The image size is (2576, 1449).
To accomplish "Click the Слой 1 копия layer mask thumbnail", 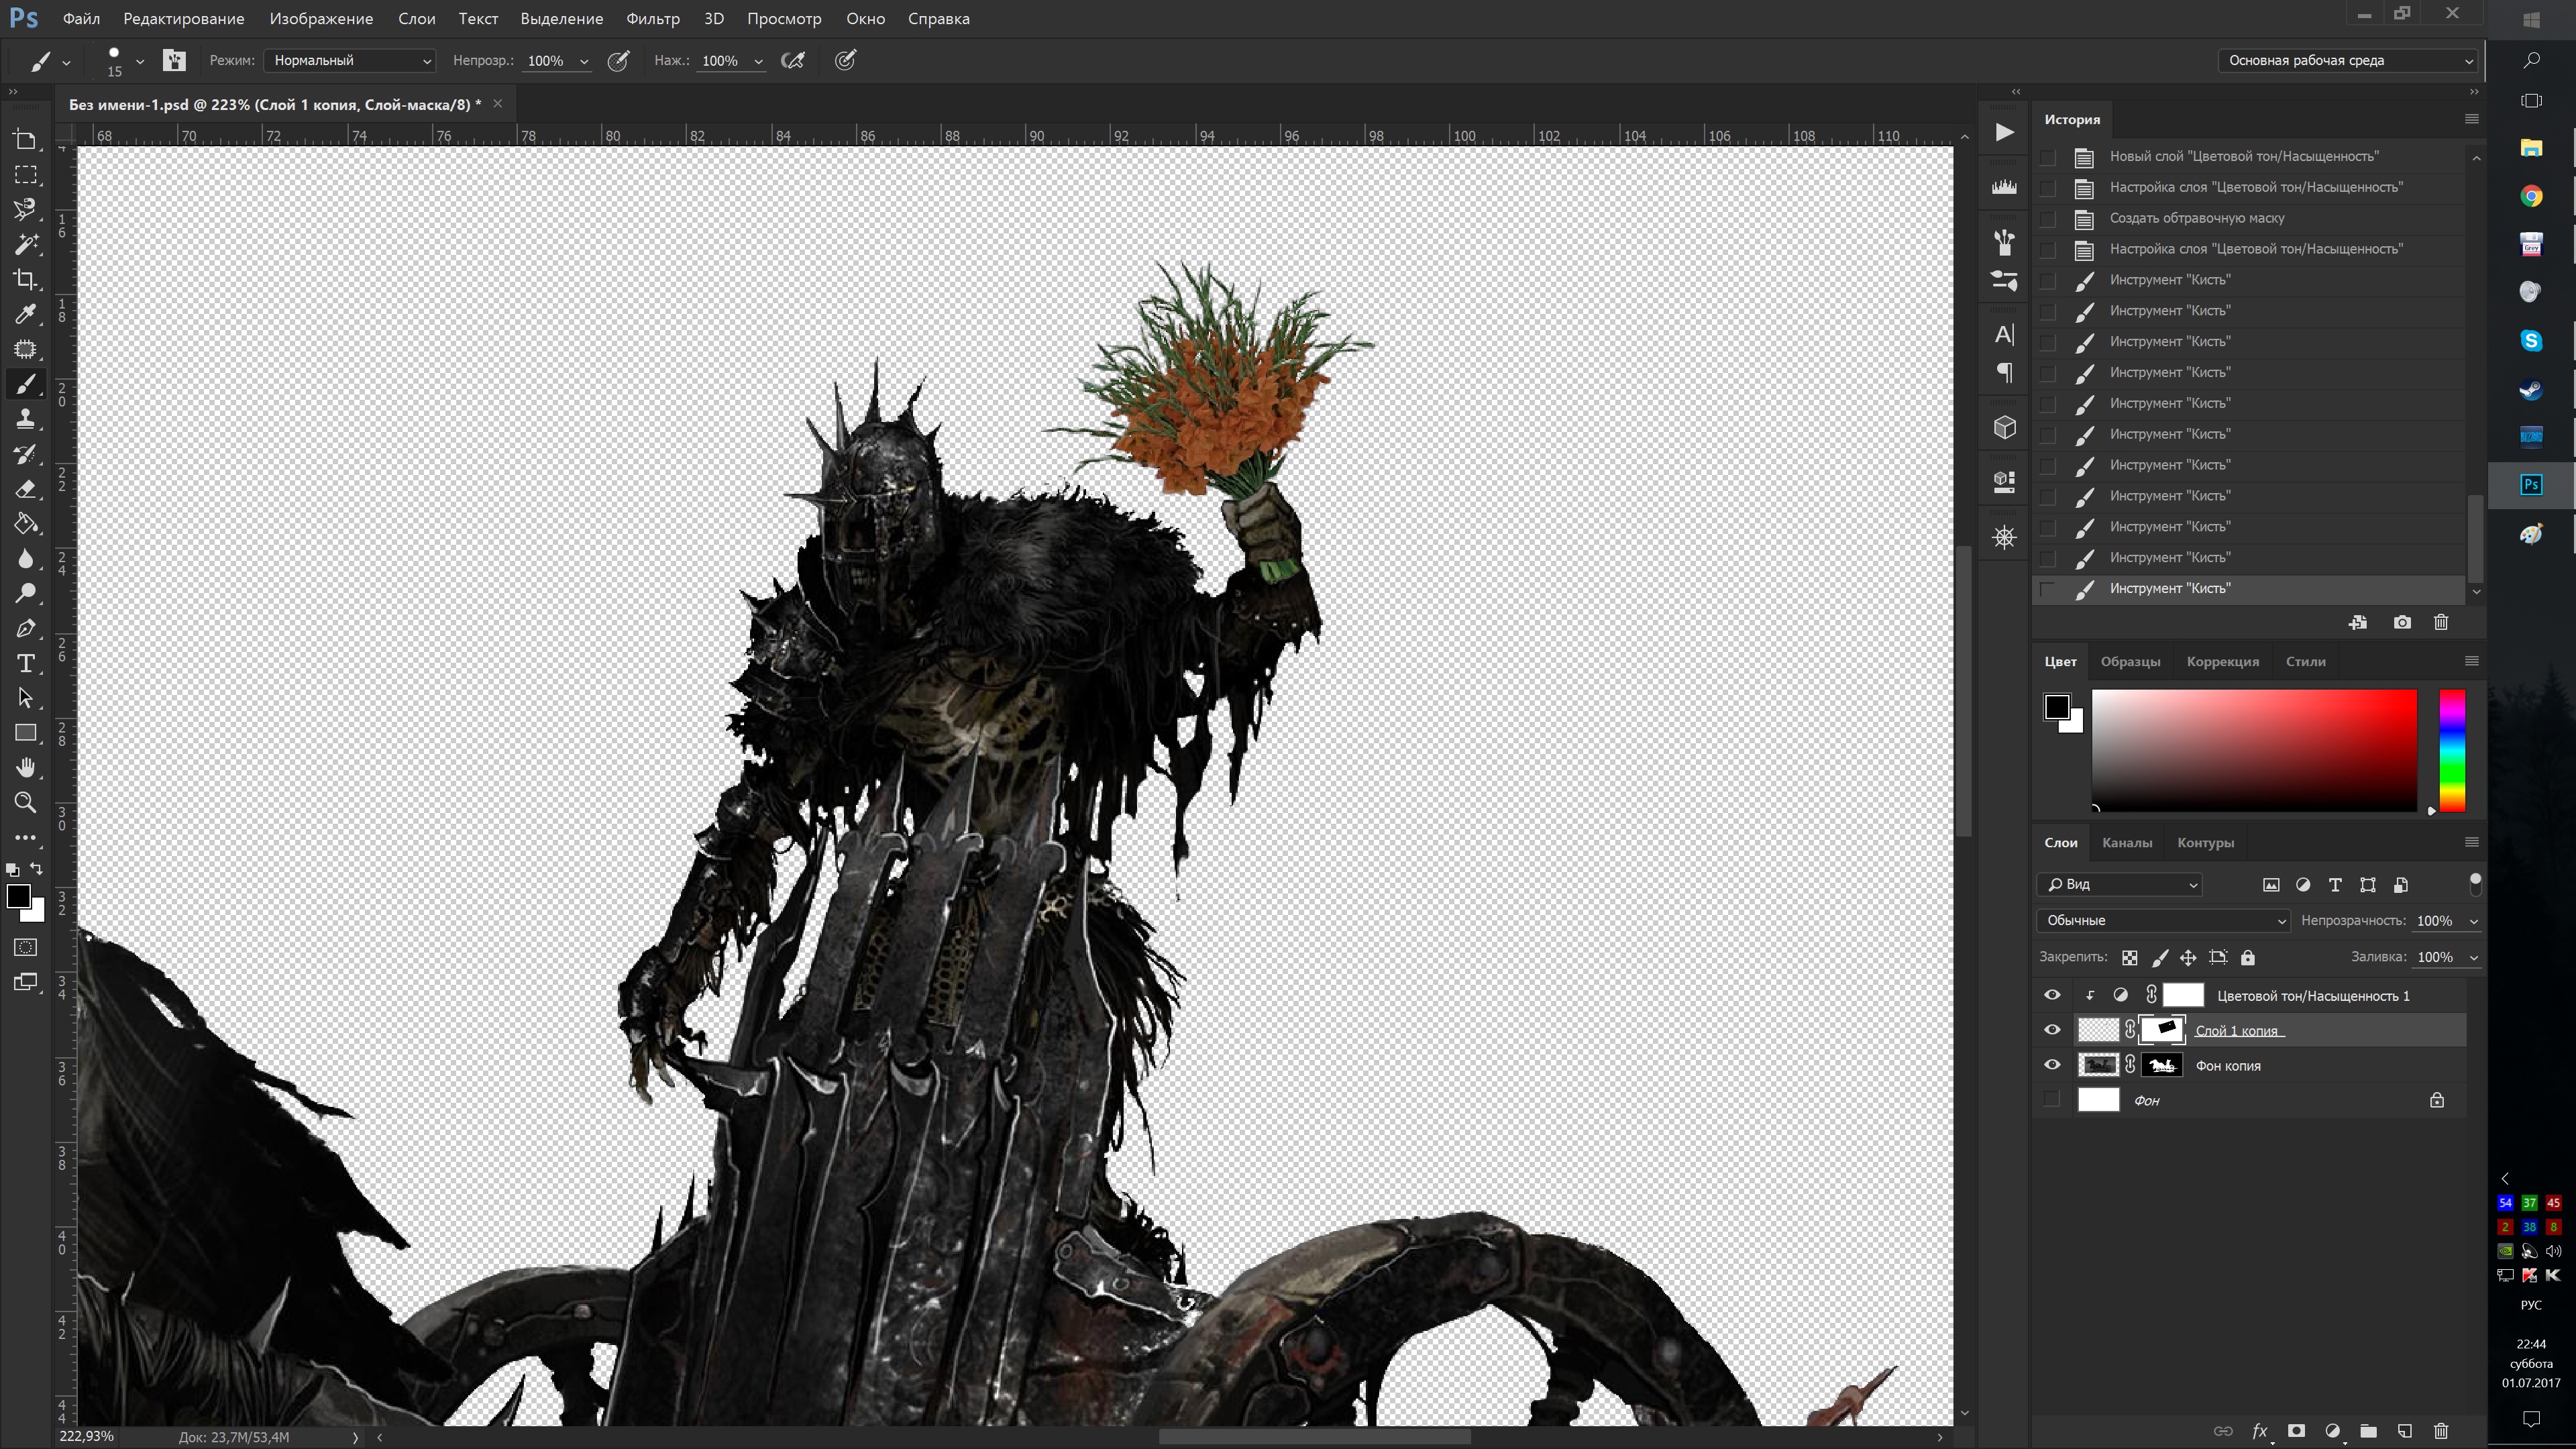I will pyautogui.click(x=2162, y=1030).
